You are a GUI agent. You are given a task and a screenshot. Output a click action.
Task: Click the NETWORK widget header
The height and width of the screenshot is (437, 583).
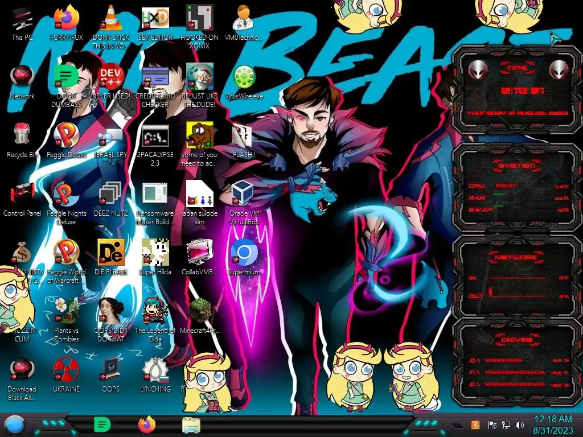click(517, 257)
